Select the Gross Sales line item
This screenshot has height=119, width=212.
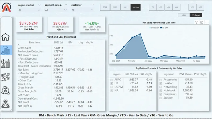tap(24, 48)
